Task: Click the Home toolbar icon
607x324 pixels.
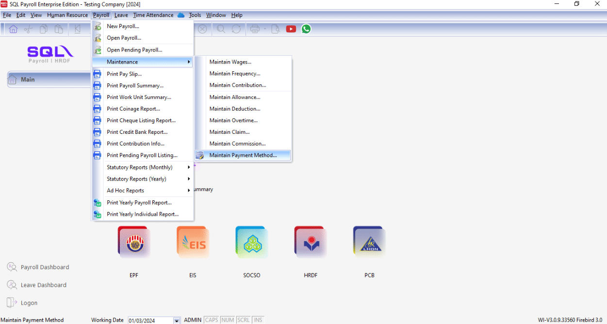Action: point(13,29)
